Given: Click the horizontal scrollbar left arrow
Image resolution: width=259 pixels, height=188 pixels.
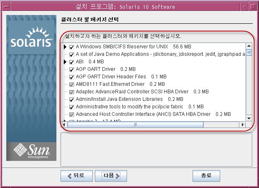Looking at the screenshot, I should (x=64, y=125).
